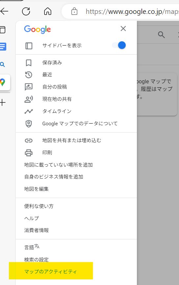Screen dimensions: 179x285
Task: Click the printer icon
Action: pos(29,153)
